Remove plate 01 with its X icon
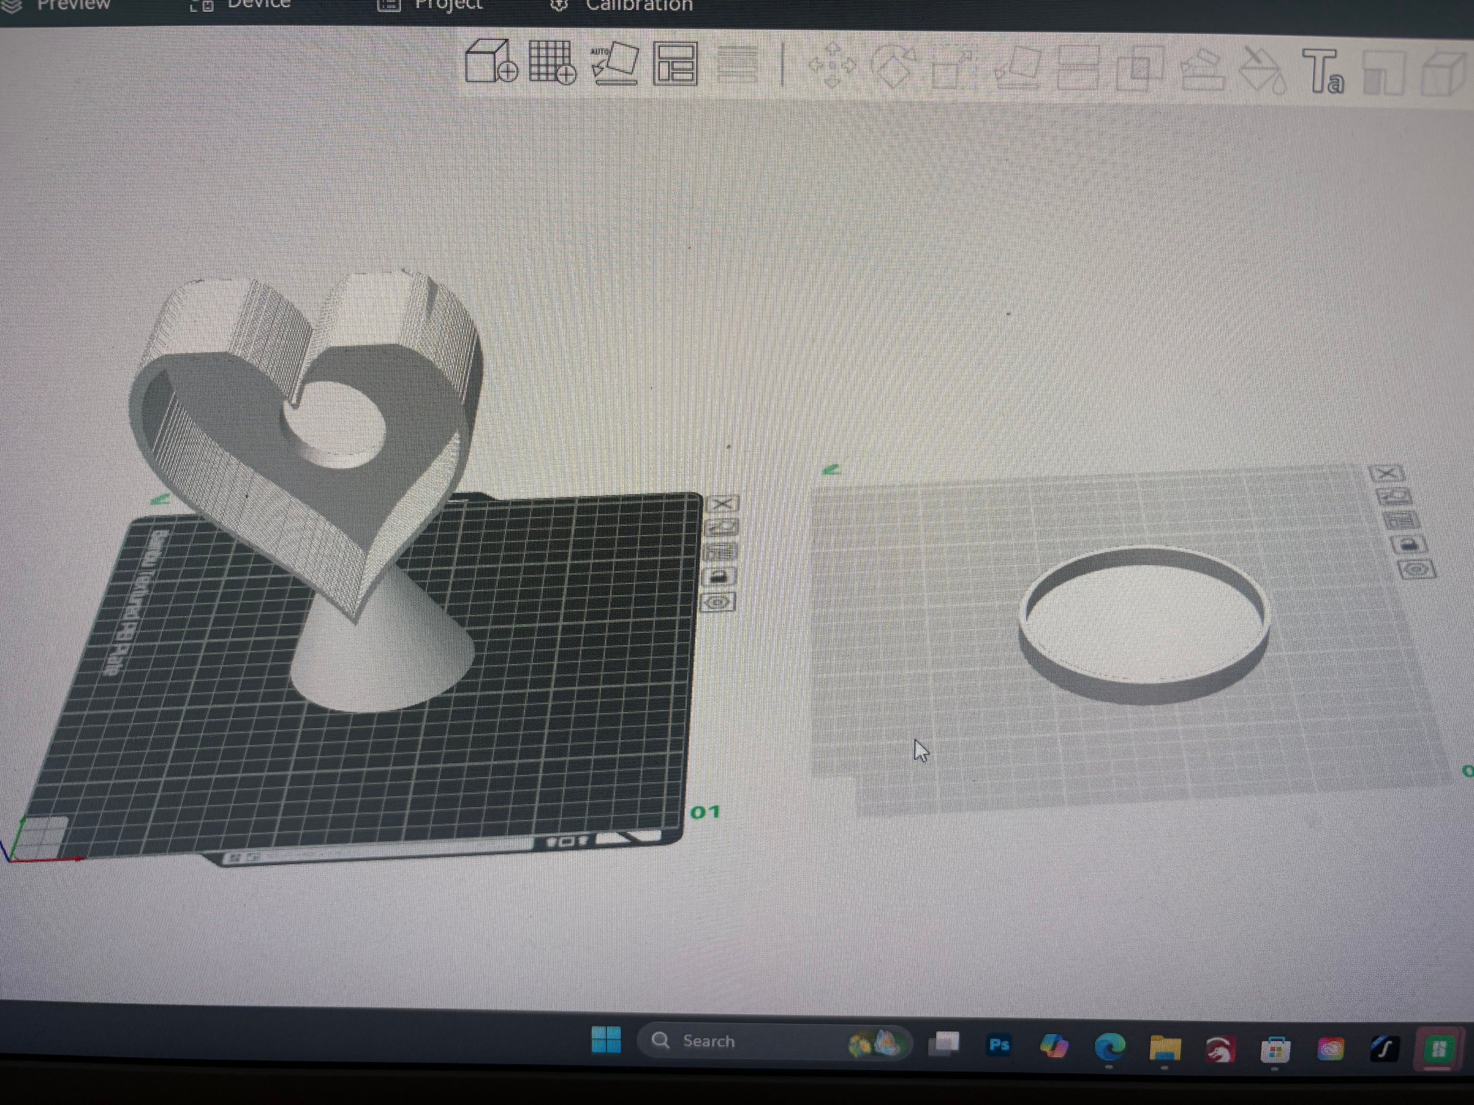Viewport: 1474px width, 1105px height. (x=722, y=503)
